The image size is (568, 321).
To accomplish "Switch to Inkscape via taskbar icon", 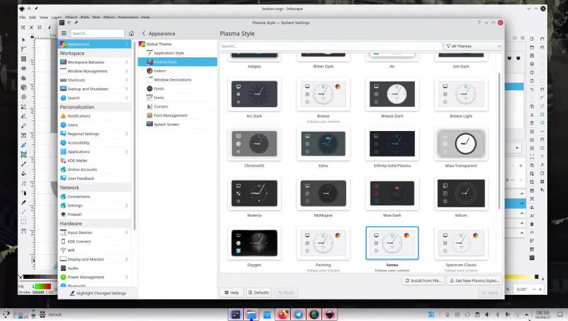I will (x=329, y=314).
